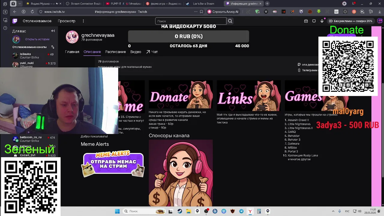
Task: Open File Explorer from taskbar
Action: coord(188,211)
